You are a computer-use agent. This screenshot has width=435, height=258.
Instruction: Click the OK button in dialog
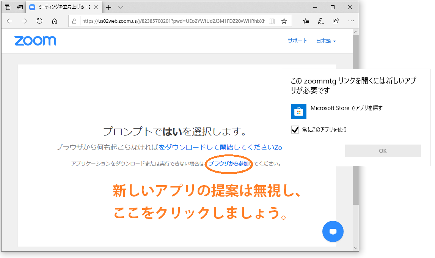click(383, 151)
